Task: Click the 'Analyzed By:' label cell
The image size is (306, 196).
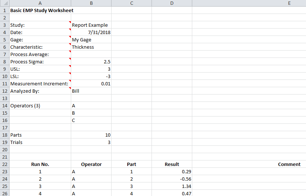Action: pyautogui.click(x=40, y=91)
